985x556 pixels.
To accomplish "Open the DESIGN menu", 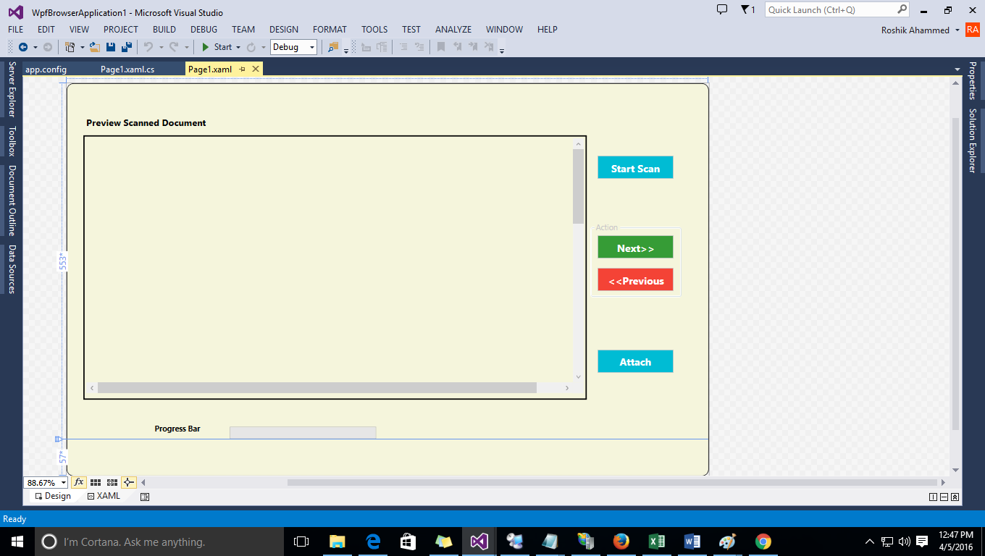I will coord(283,30).
